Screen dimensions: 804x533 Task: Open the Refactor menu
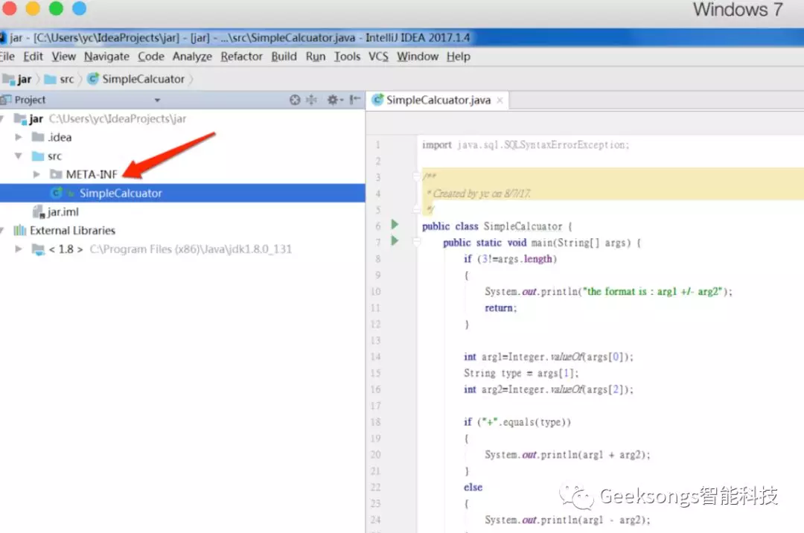(x=241, y=57)
